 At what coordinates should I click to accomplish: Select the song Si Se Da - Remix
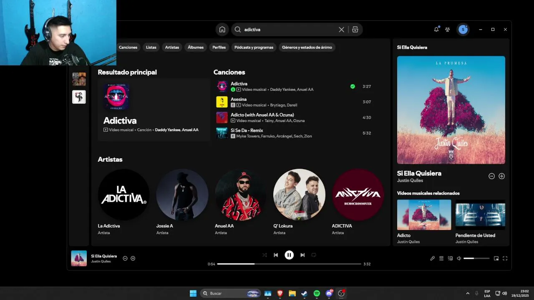tap(247, 130)
